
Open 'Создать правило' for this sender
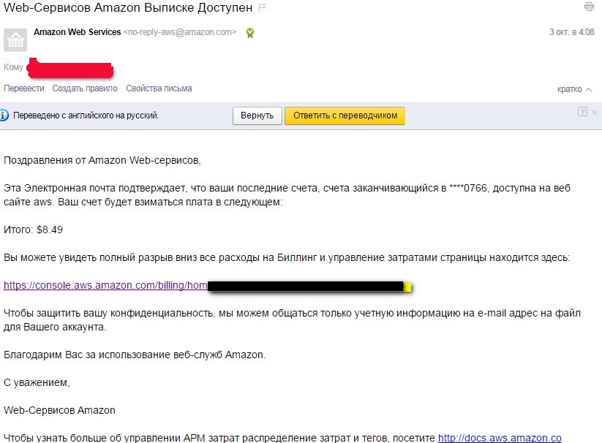84,88
